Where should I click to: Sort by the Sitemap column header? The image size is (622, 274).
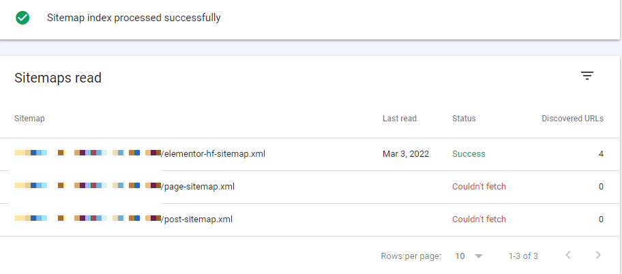(x=29, y=119)
